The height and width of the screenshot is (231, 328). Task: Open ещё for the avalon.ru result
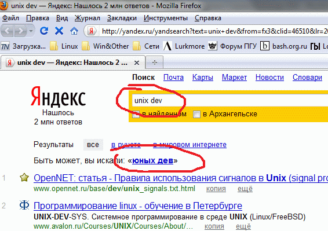(x=243, y=226)
